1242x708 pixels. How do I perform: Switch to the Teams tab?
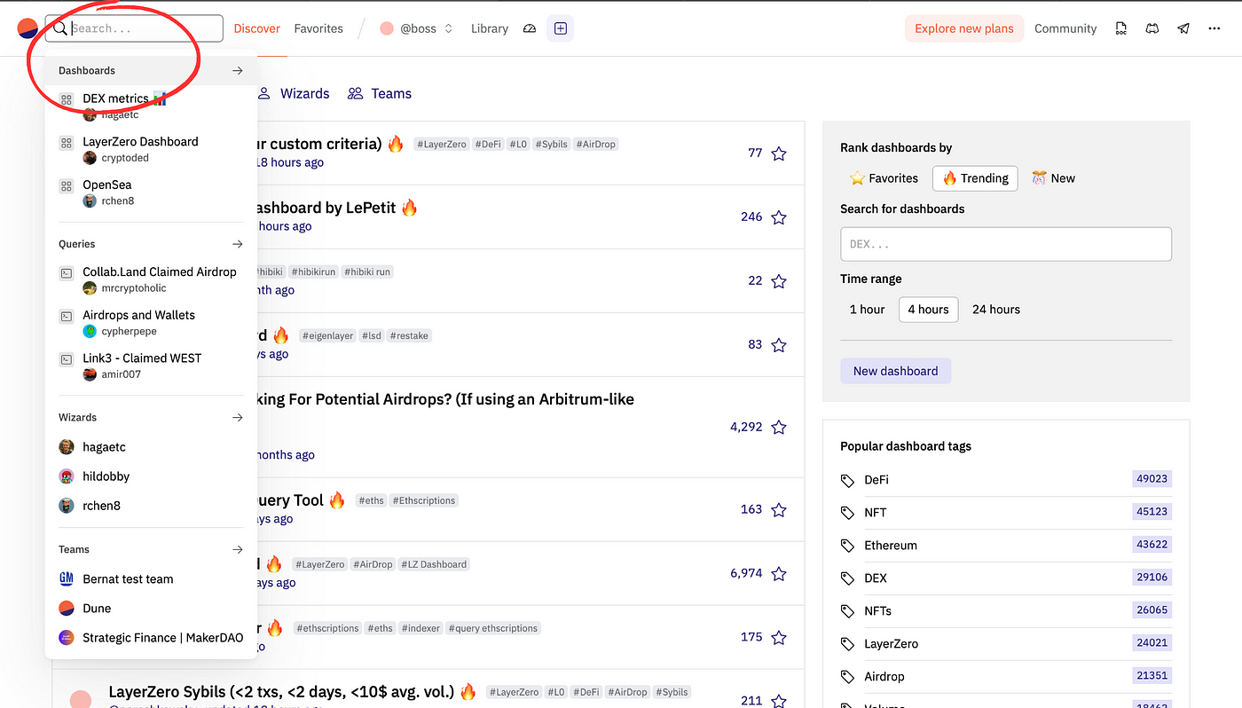(380, 93)
